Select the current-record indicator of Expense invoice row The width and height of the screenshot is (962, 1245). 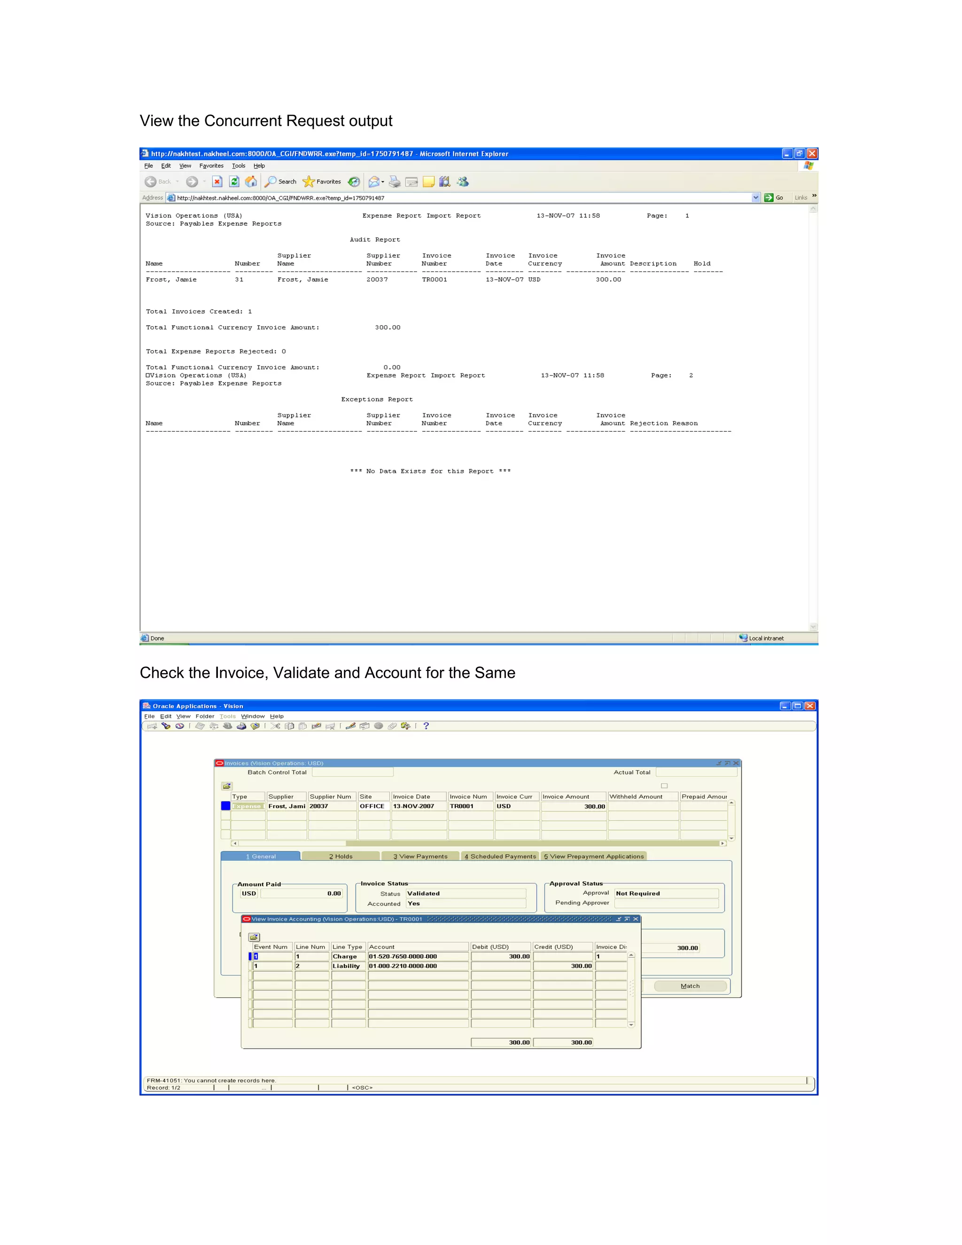(225, 806)
